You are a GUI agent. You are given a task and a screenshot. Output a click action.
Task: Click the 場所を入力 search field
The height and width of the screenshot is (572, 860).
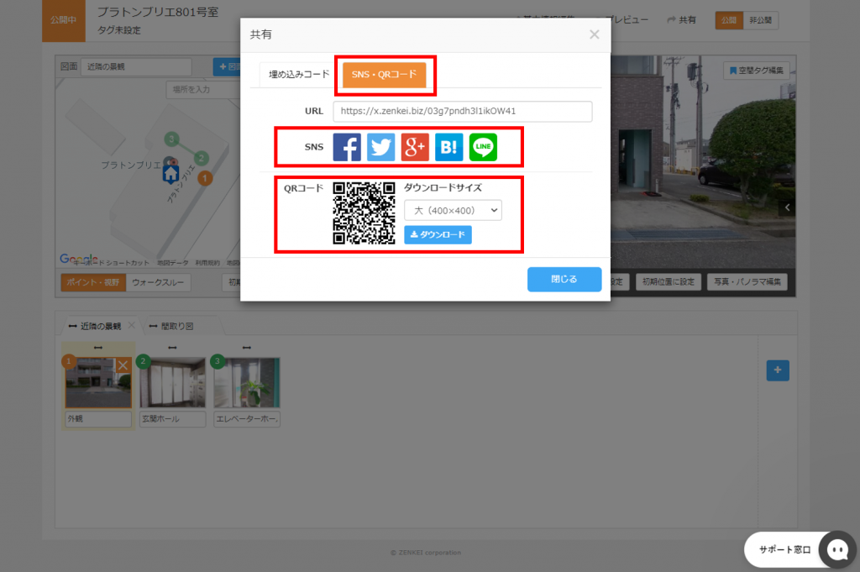pyautogui.click(x=203, y=89)
